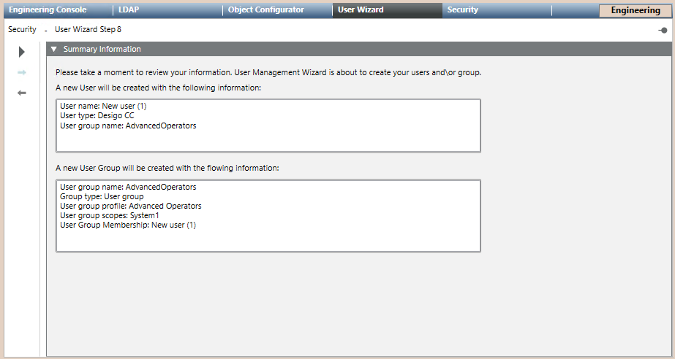Go back using the left arrow icon

22,93
